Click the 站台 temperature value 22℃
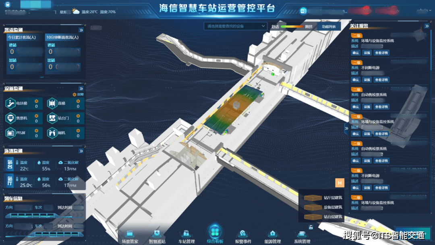The image size is (435, 245). (24, 169)
